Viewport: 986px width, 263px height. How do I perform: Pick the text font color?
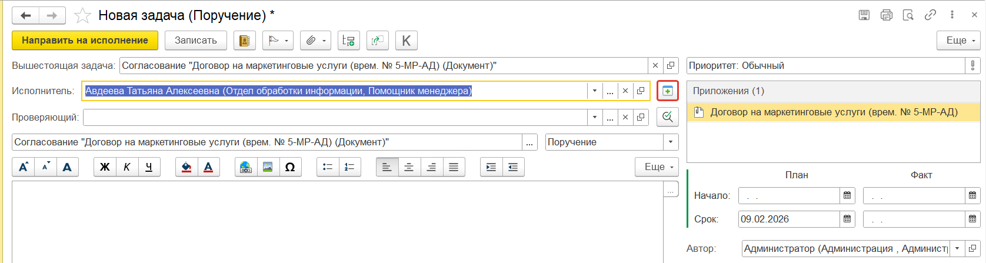click(208, 167)
